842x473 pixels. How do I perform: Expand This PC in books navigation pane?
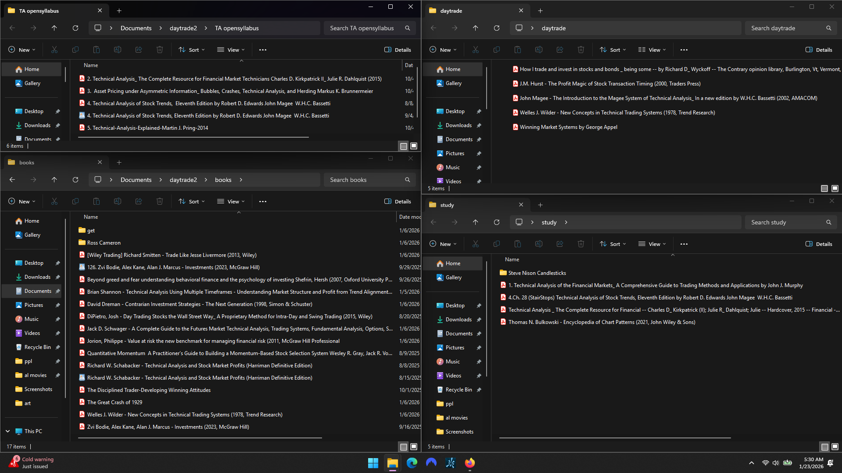pos(8,431)
